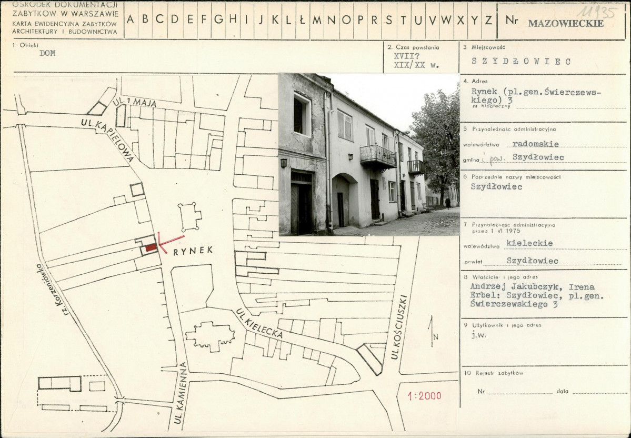Click the town hall outline in the Rynek square
The image size is (631, 438).
point(190,216)
